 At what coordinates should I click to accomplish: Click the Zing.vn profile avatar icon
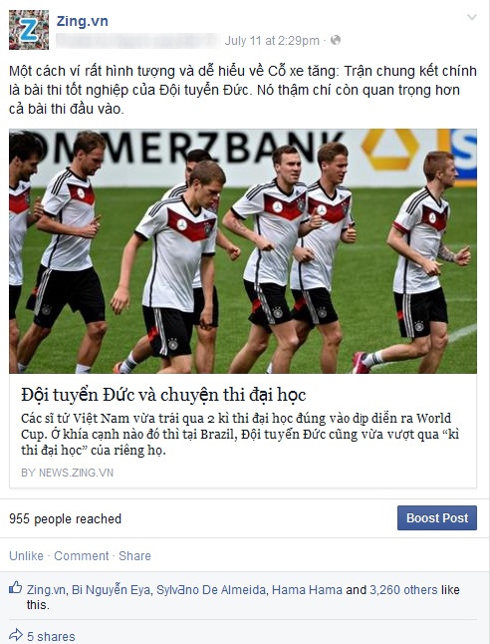click(x=29, y=30)
